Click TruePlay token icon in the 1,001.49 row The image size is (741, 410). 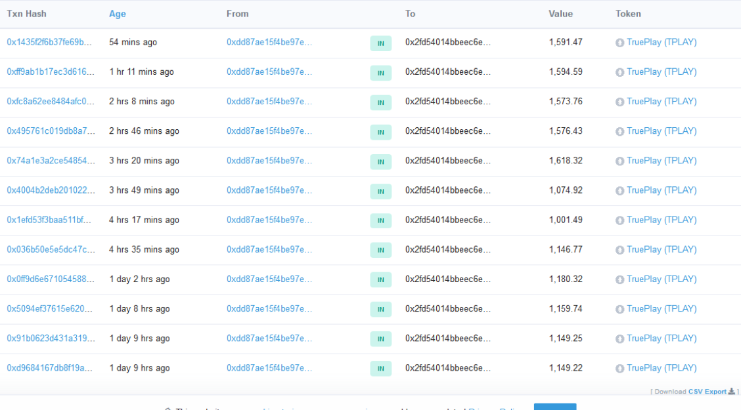(x=619, y=220)
